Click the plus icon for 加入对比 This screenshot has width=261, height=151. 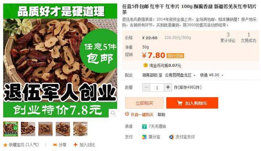point(75,144)
